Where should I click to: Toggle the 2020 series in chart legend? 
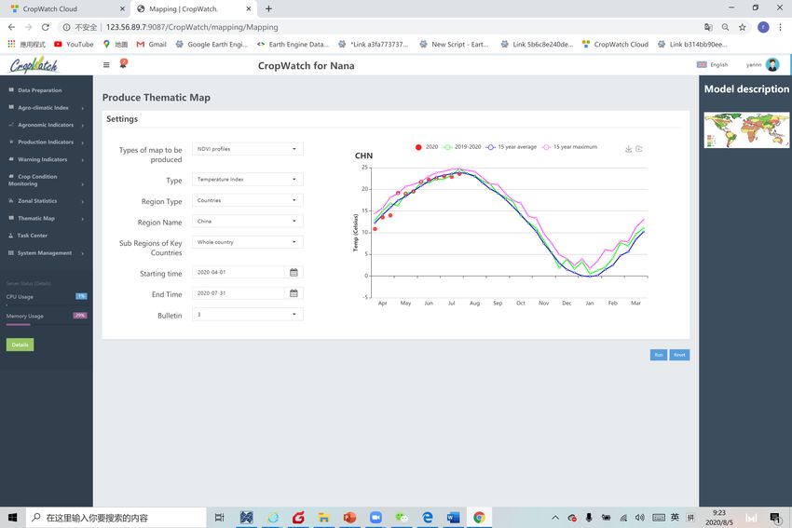[427, 147]
